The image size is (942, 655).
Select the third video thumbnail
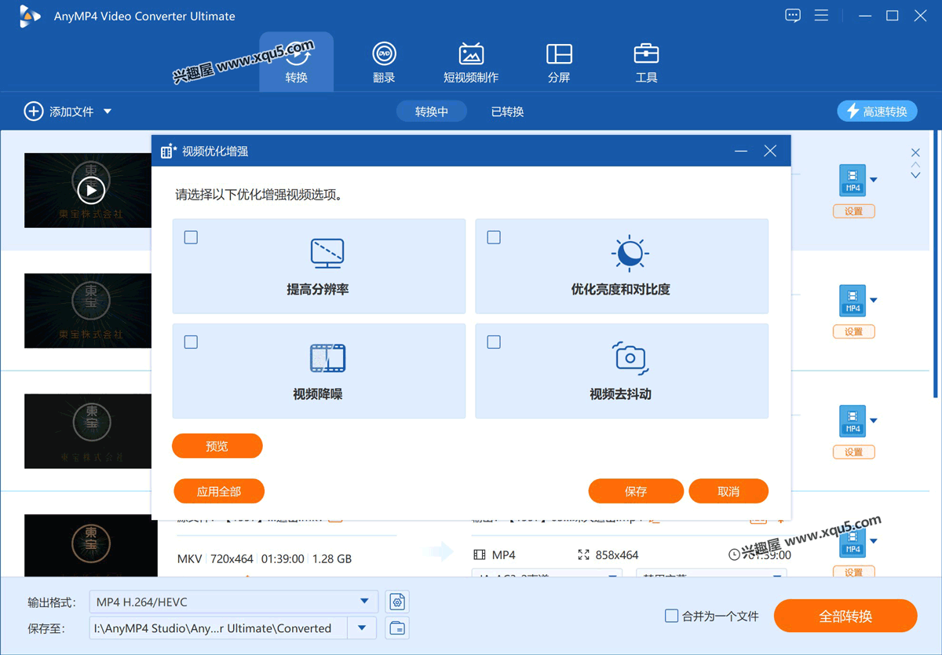[88, 431]
